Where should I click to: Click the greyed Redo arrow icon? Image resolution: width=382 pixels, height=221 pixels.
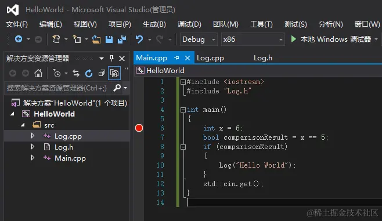click(160, 39)
